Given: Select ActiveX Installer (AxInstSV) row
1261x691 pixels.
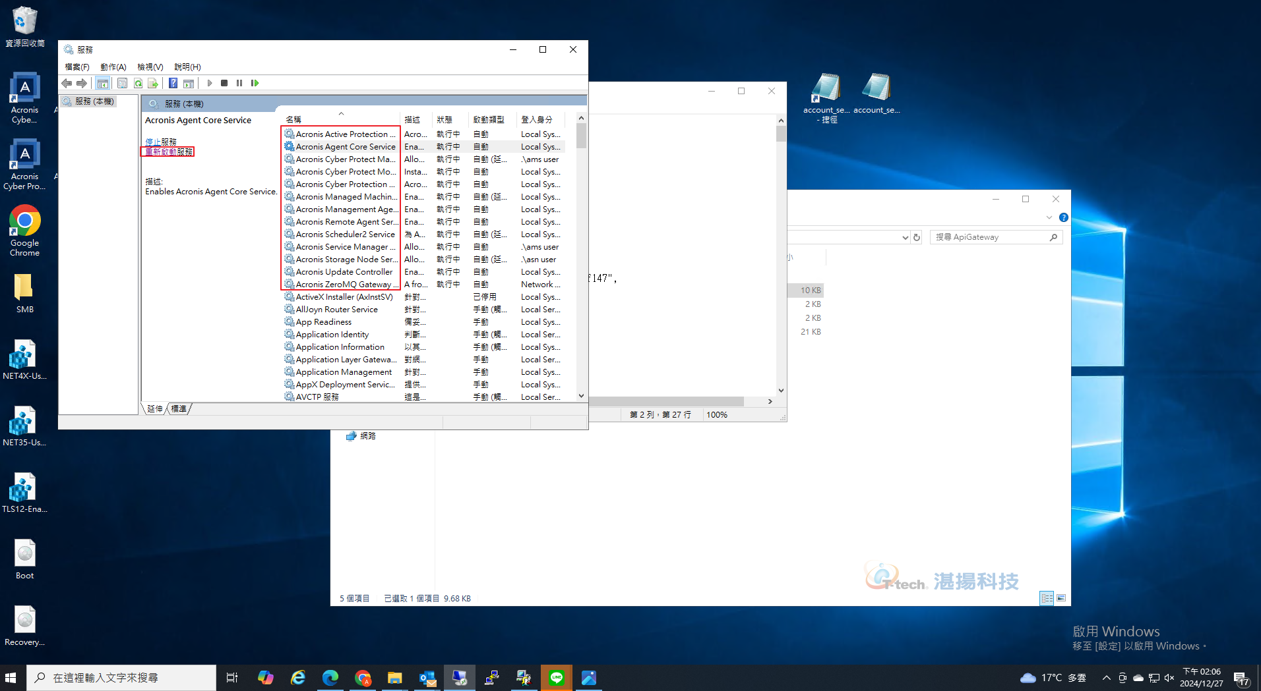Looking at the screenshot, I should click(423, 297).
